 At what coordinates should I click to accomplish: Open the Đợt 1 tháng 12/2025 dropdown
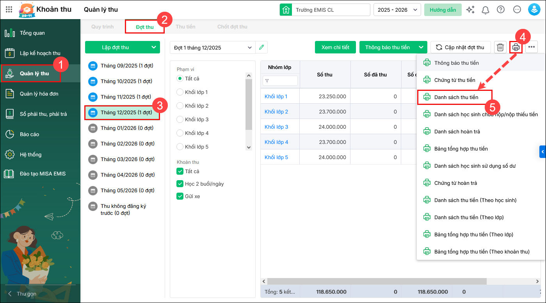pyautogui.click(x=212, y=48)
